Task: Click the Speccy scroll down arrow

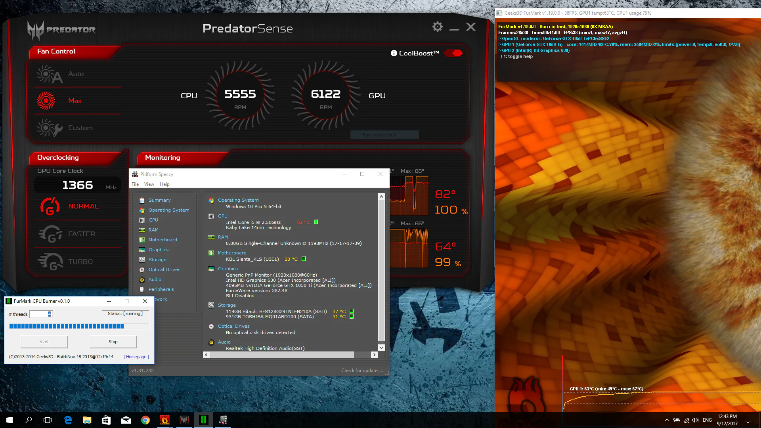Action: pos(381,348)
